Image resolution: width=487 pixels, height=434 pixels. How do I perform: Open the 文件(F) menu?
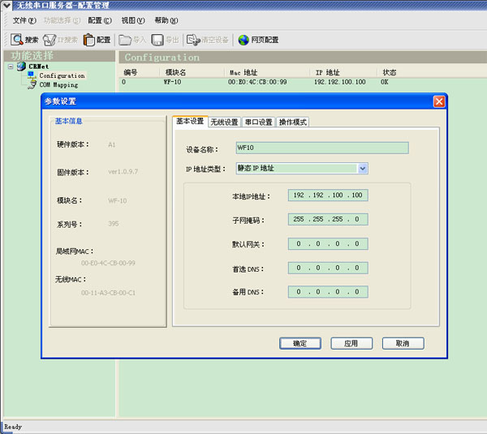point(24,20)
